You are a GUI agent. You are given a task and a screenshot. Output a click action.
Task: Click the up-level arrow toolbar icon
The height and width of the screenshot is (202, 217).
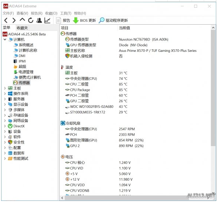point(22,20)
